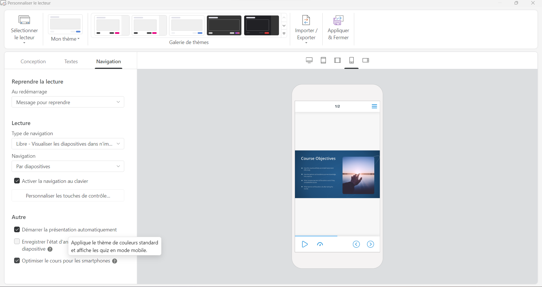Open the Au redémarrage dropdown

click(x=68, y=102)
